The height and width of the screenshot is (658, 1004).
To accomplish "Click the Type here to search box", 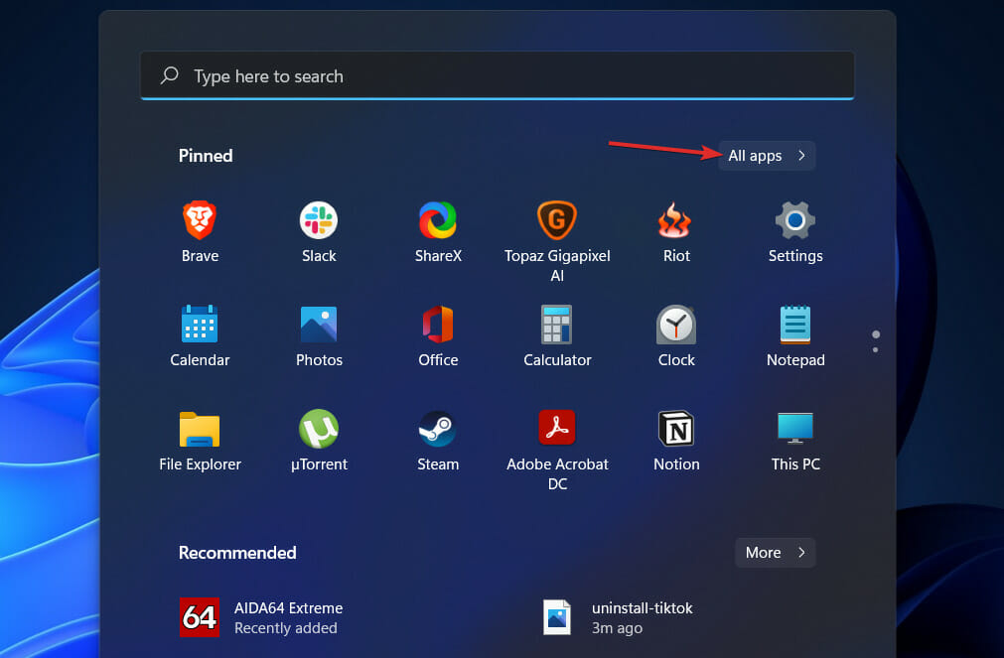I will (497, 76).
